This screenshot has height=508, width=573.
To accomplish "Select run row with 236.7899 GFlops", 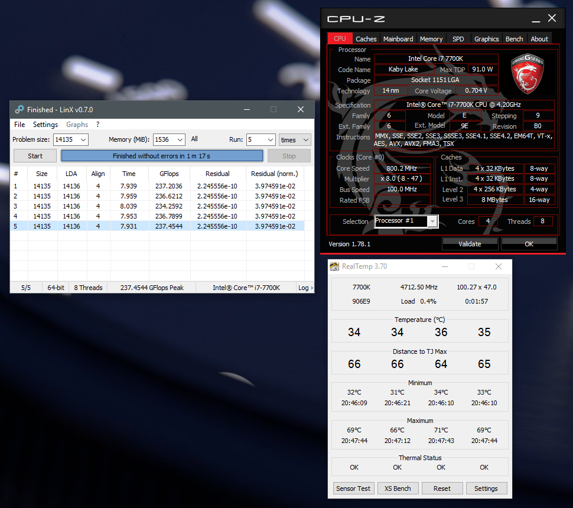I will (157, 216).
